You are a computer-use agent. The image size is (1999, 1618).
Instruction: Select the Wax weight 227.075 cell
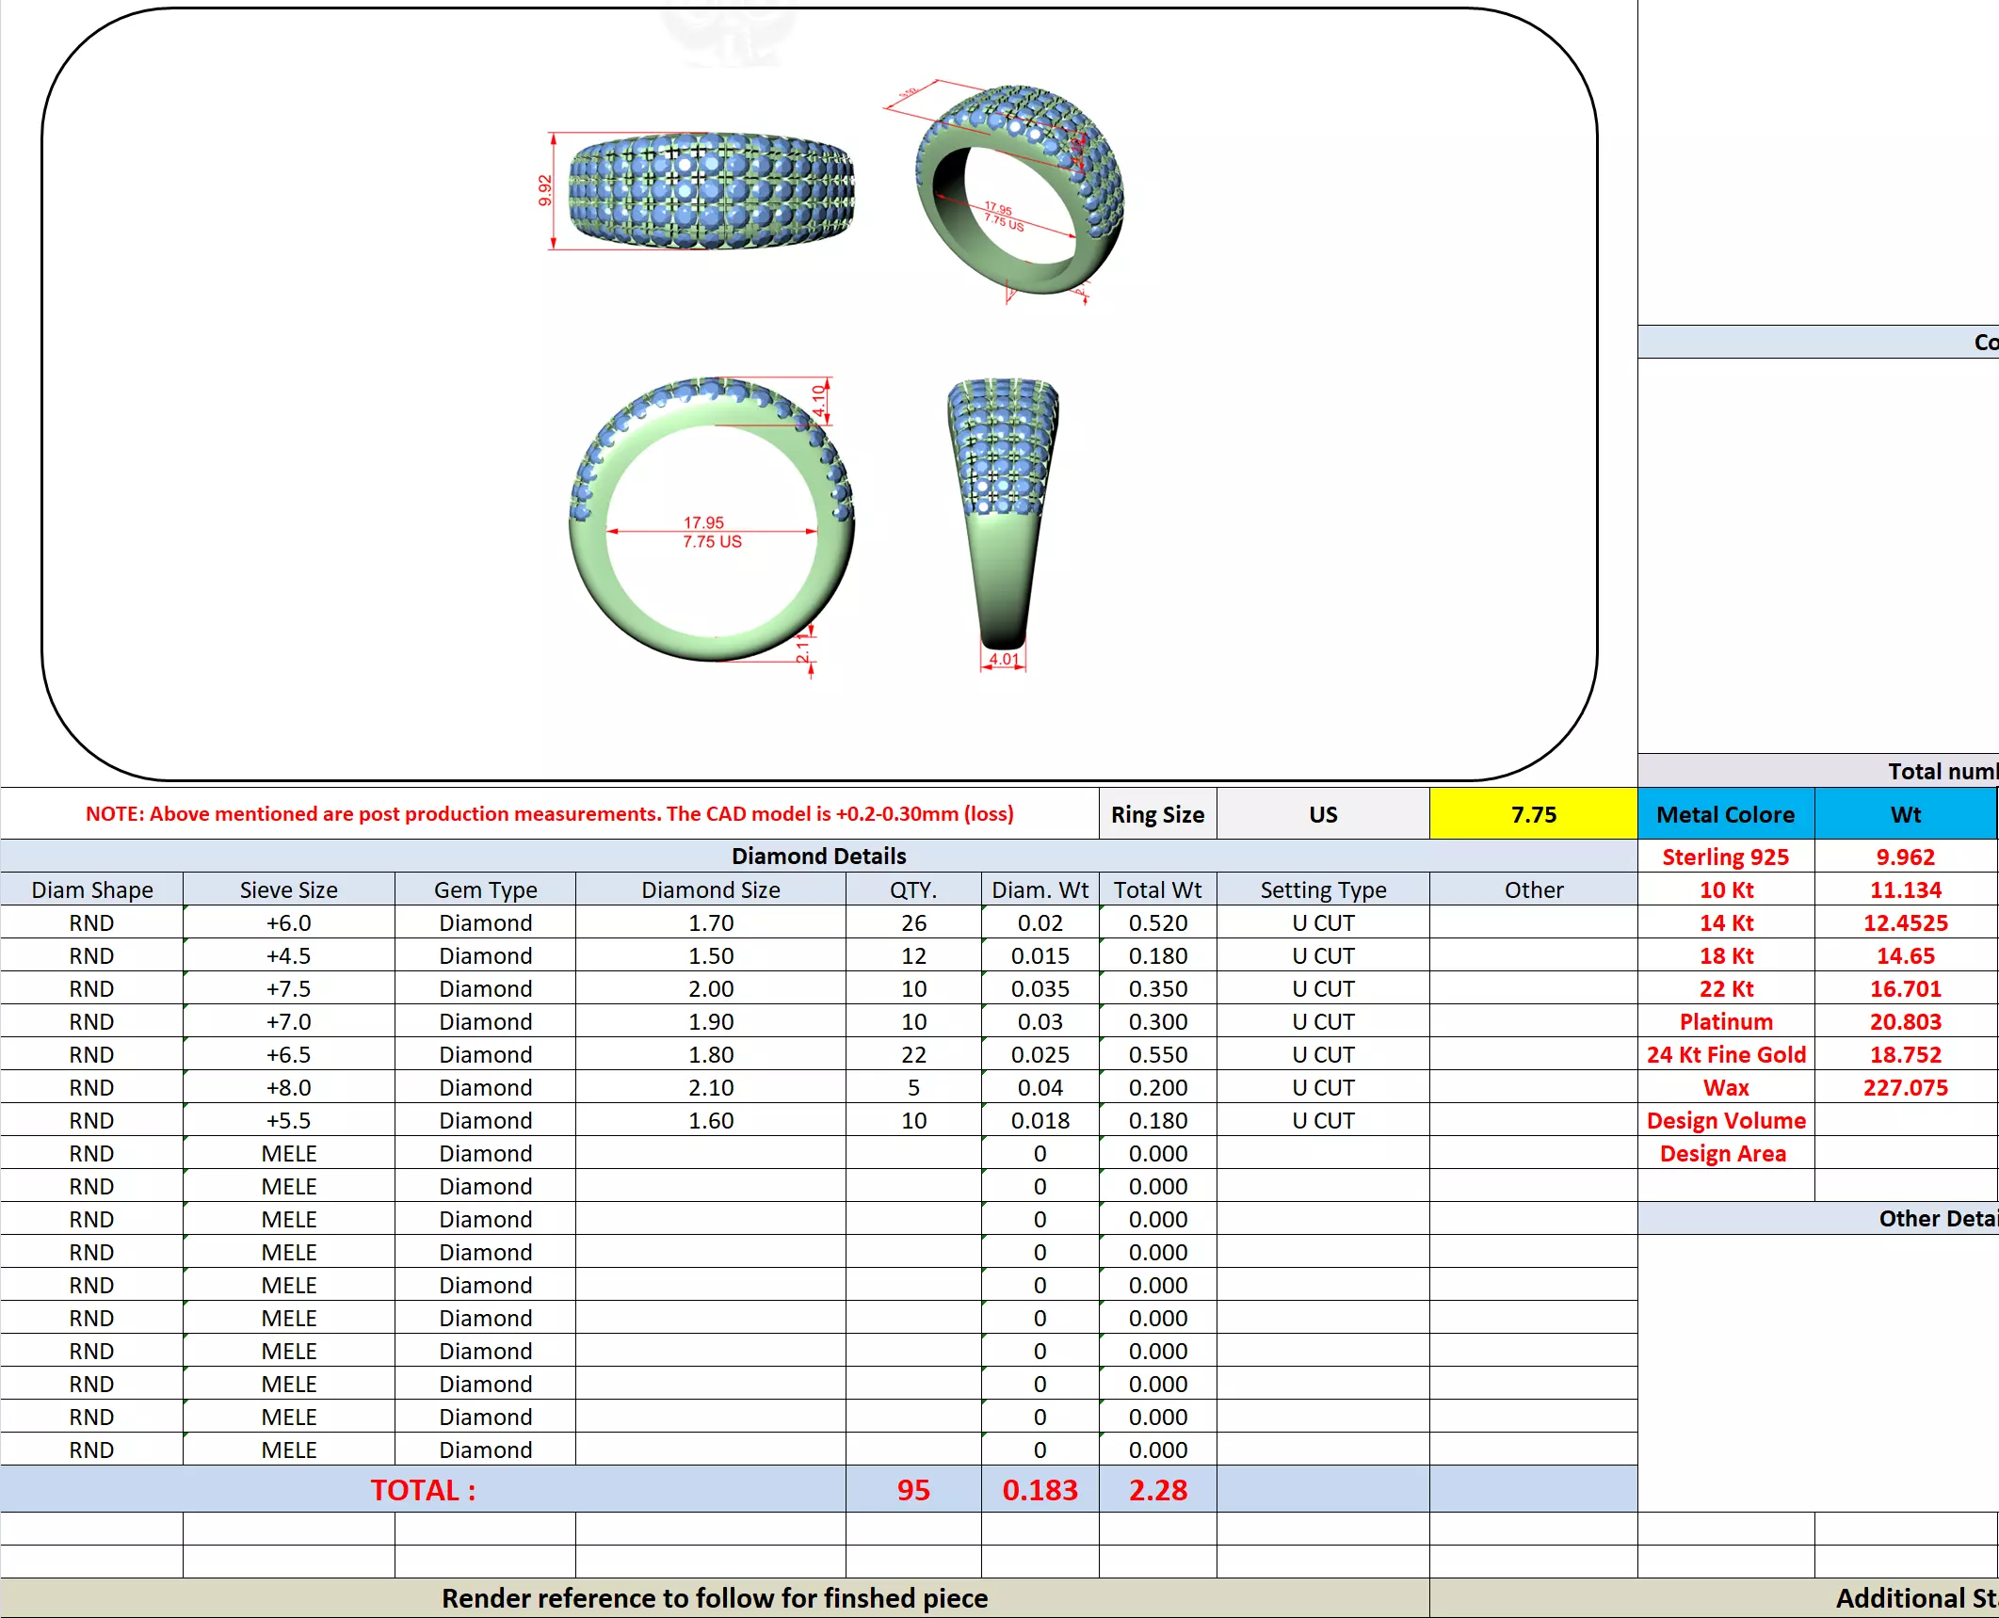click(x=1905, y=1087)
